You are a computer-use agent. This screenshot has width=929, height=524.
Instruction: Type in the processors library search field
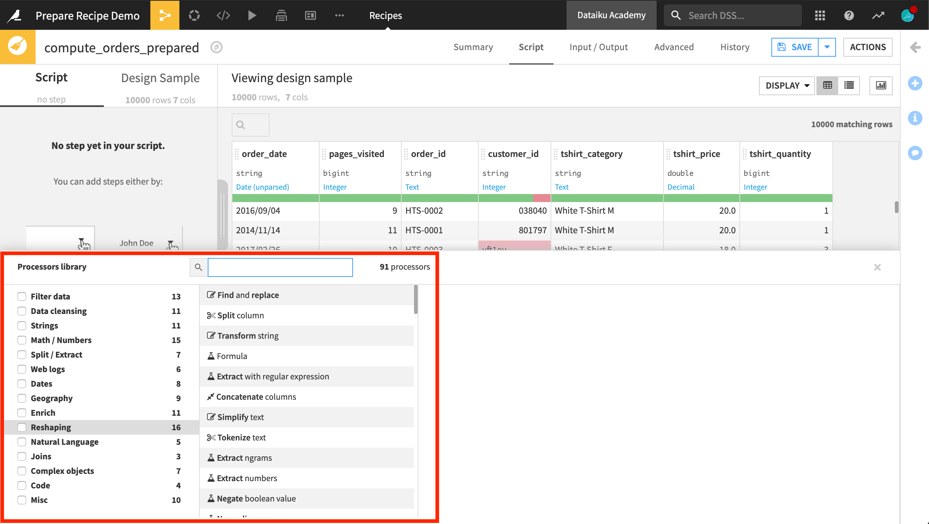click(280, 267)
